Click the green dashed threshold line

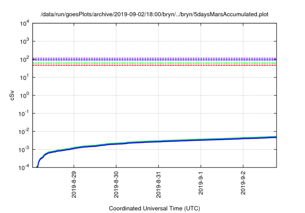pos(154,63)
